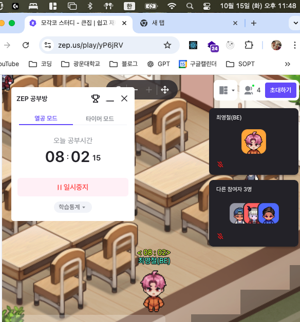Open the Extensions puzzle icon
This screenshot has width=300, height=322.
(249, 45)
